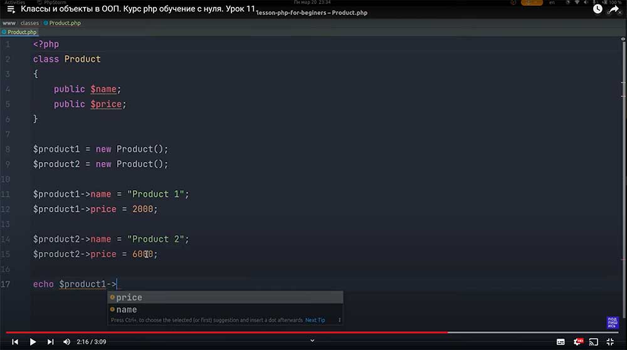The width and height of the screenshot is (627, 350).
Task: Open the completion popup options dots
Action: coord(339,320)
